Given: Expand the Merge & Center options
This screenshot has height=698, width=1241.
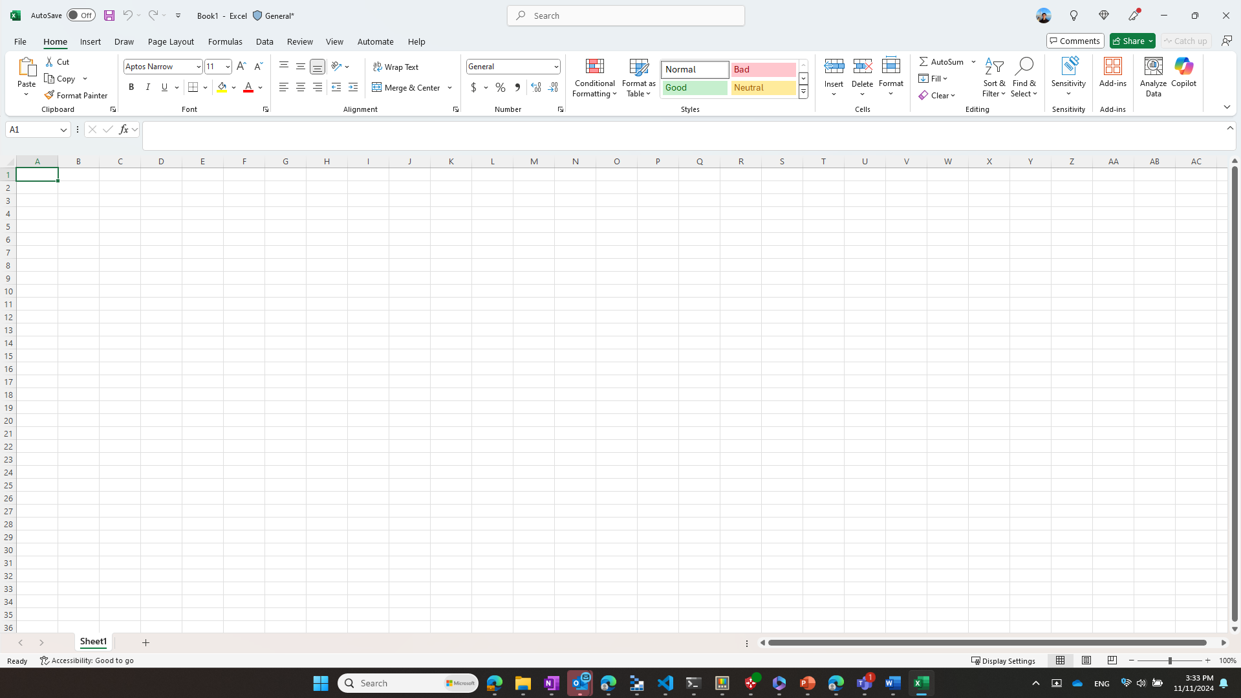Looking at the screenshot, I should [449, 87].
